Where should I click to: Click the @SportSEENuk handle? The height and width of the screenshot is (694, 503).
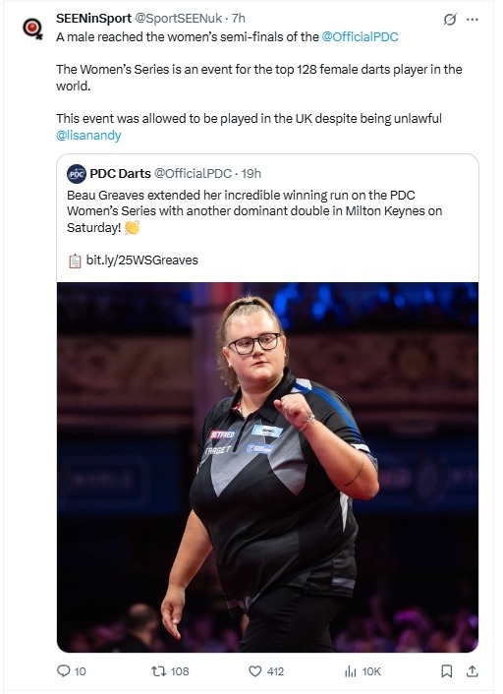pyautogui.click(x=178, y=18)
